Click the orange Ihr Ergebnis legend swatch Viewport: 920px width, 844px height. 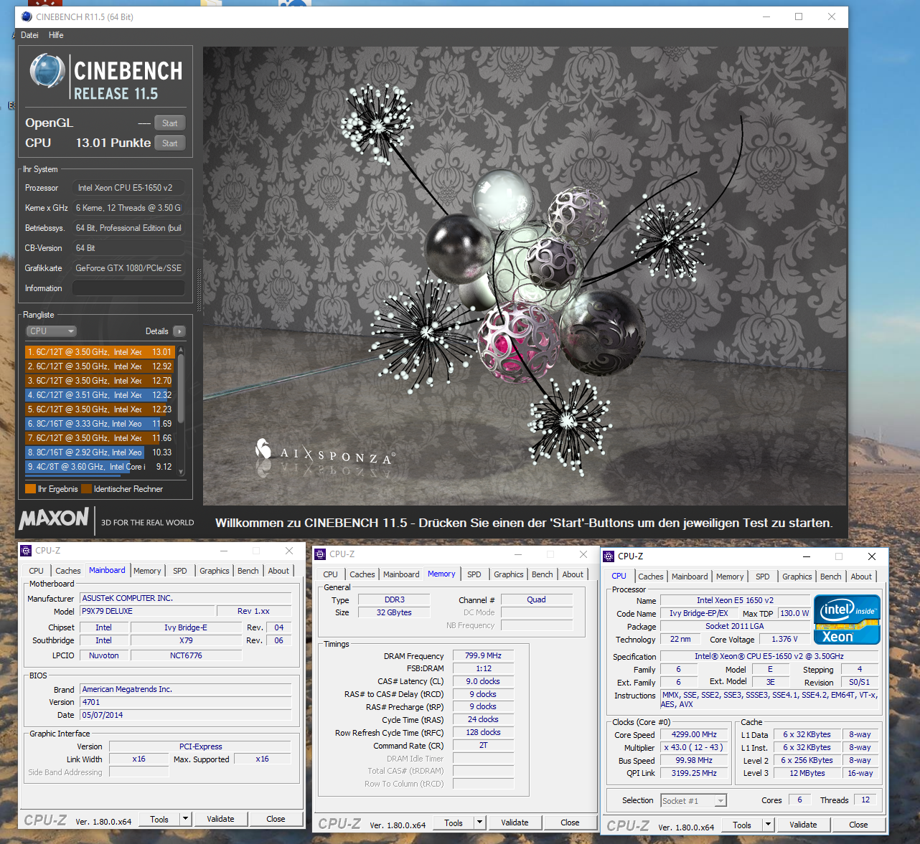(30, 489)
